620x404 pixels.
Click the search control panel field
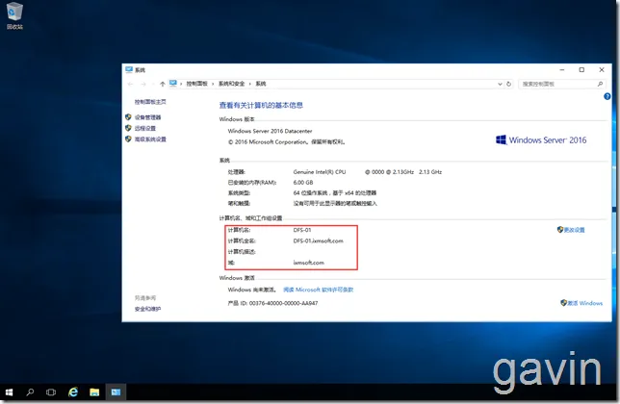(x=560, y=84)
